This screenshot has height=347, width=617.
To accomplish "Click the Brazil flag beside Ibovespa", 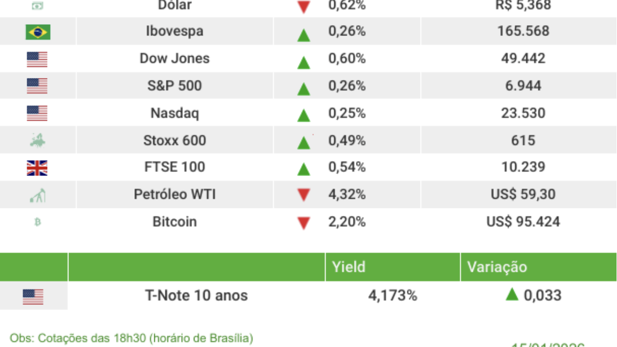I will pyautogui.click(x=38, y=32).
